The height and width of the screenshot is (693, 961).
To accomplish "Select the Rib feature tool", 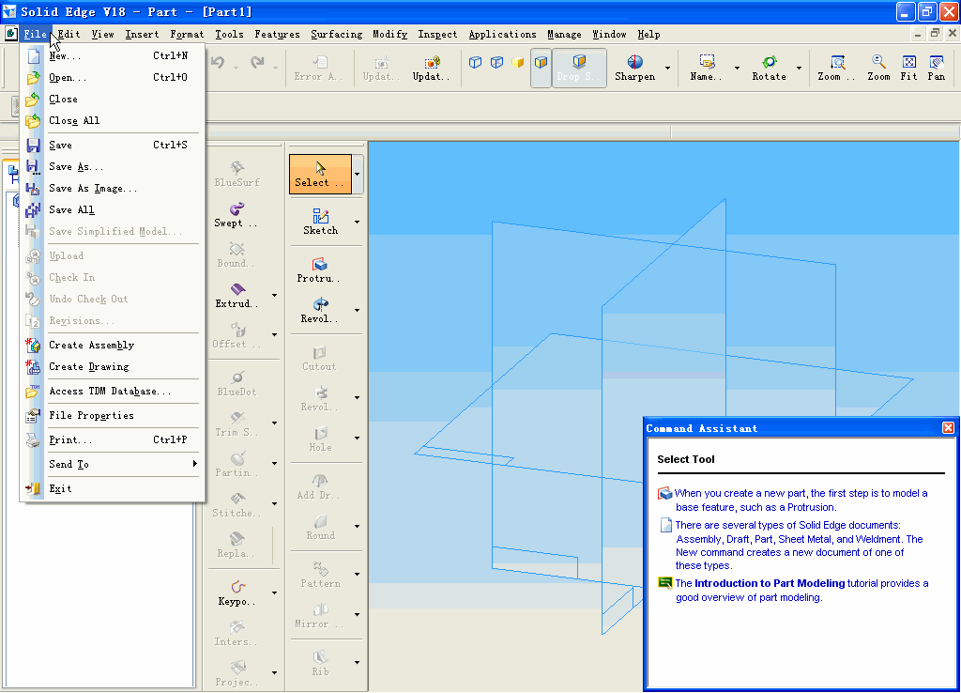I will pyautogui.click(x=321, y=664).
